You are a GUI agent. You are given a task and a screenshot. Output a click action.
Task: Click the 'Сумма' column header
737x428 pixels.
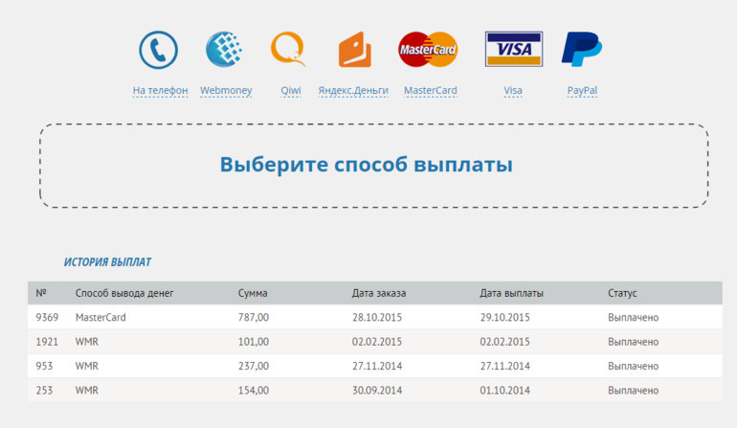click(x=253, y=293)
